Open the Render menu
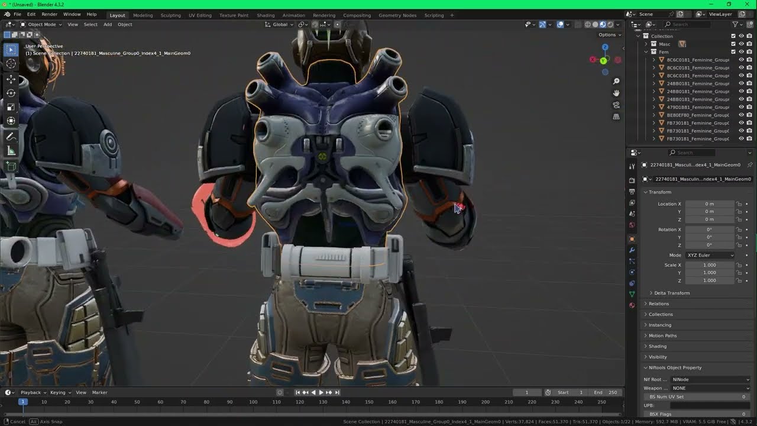 50,14
